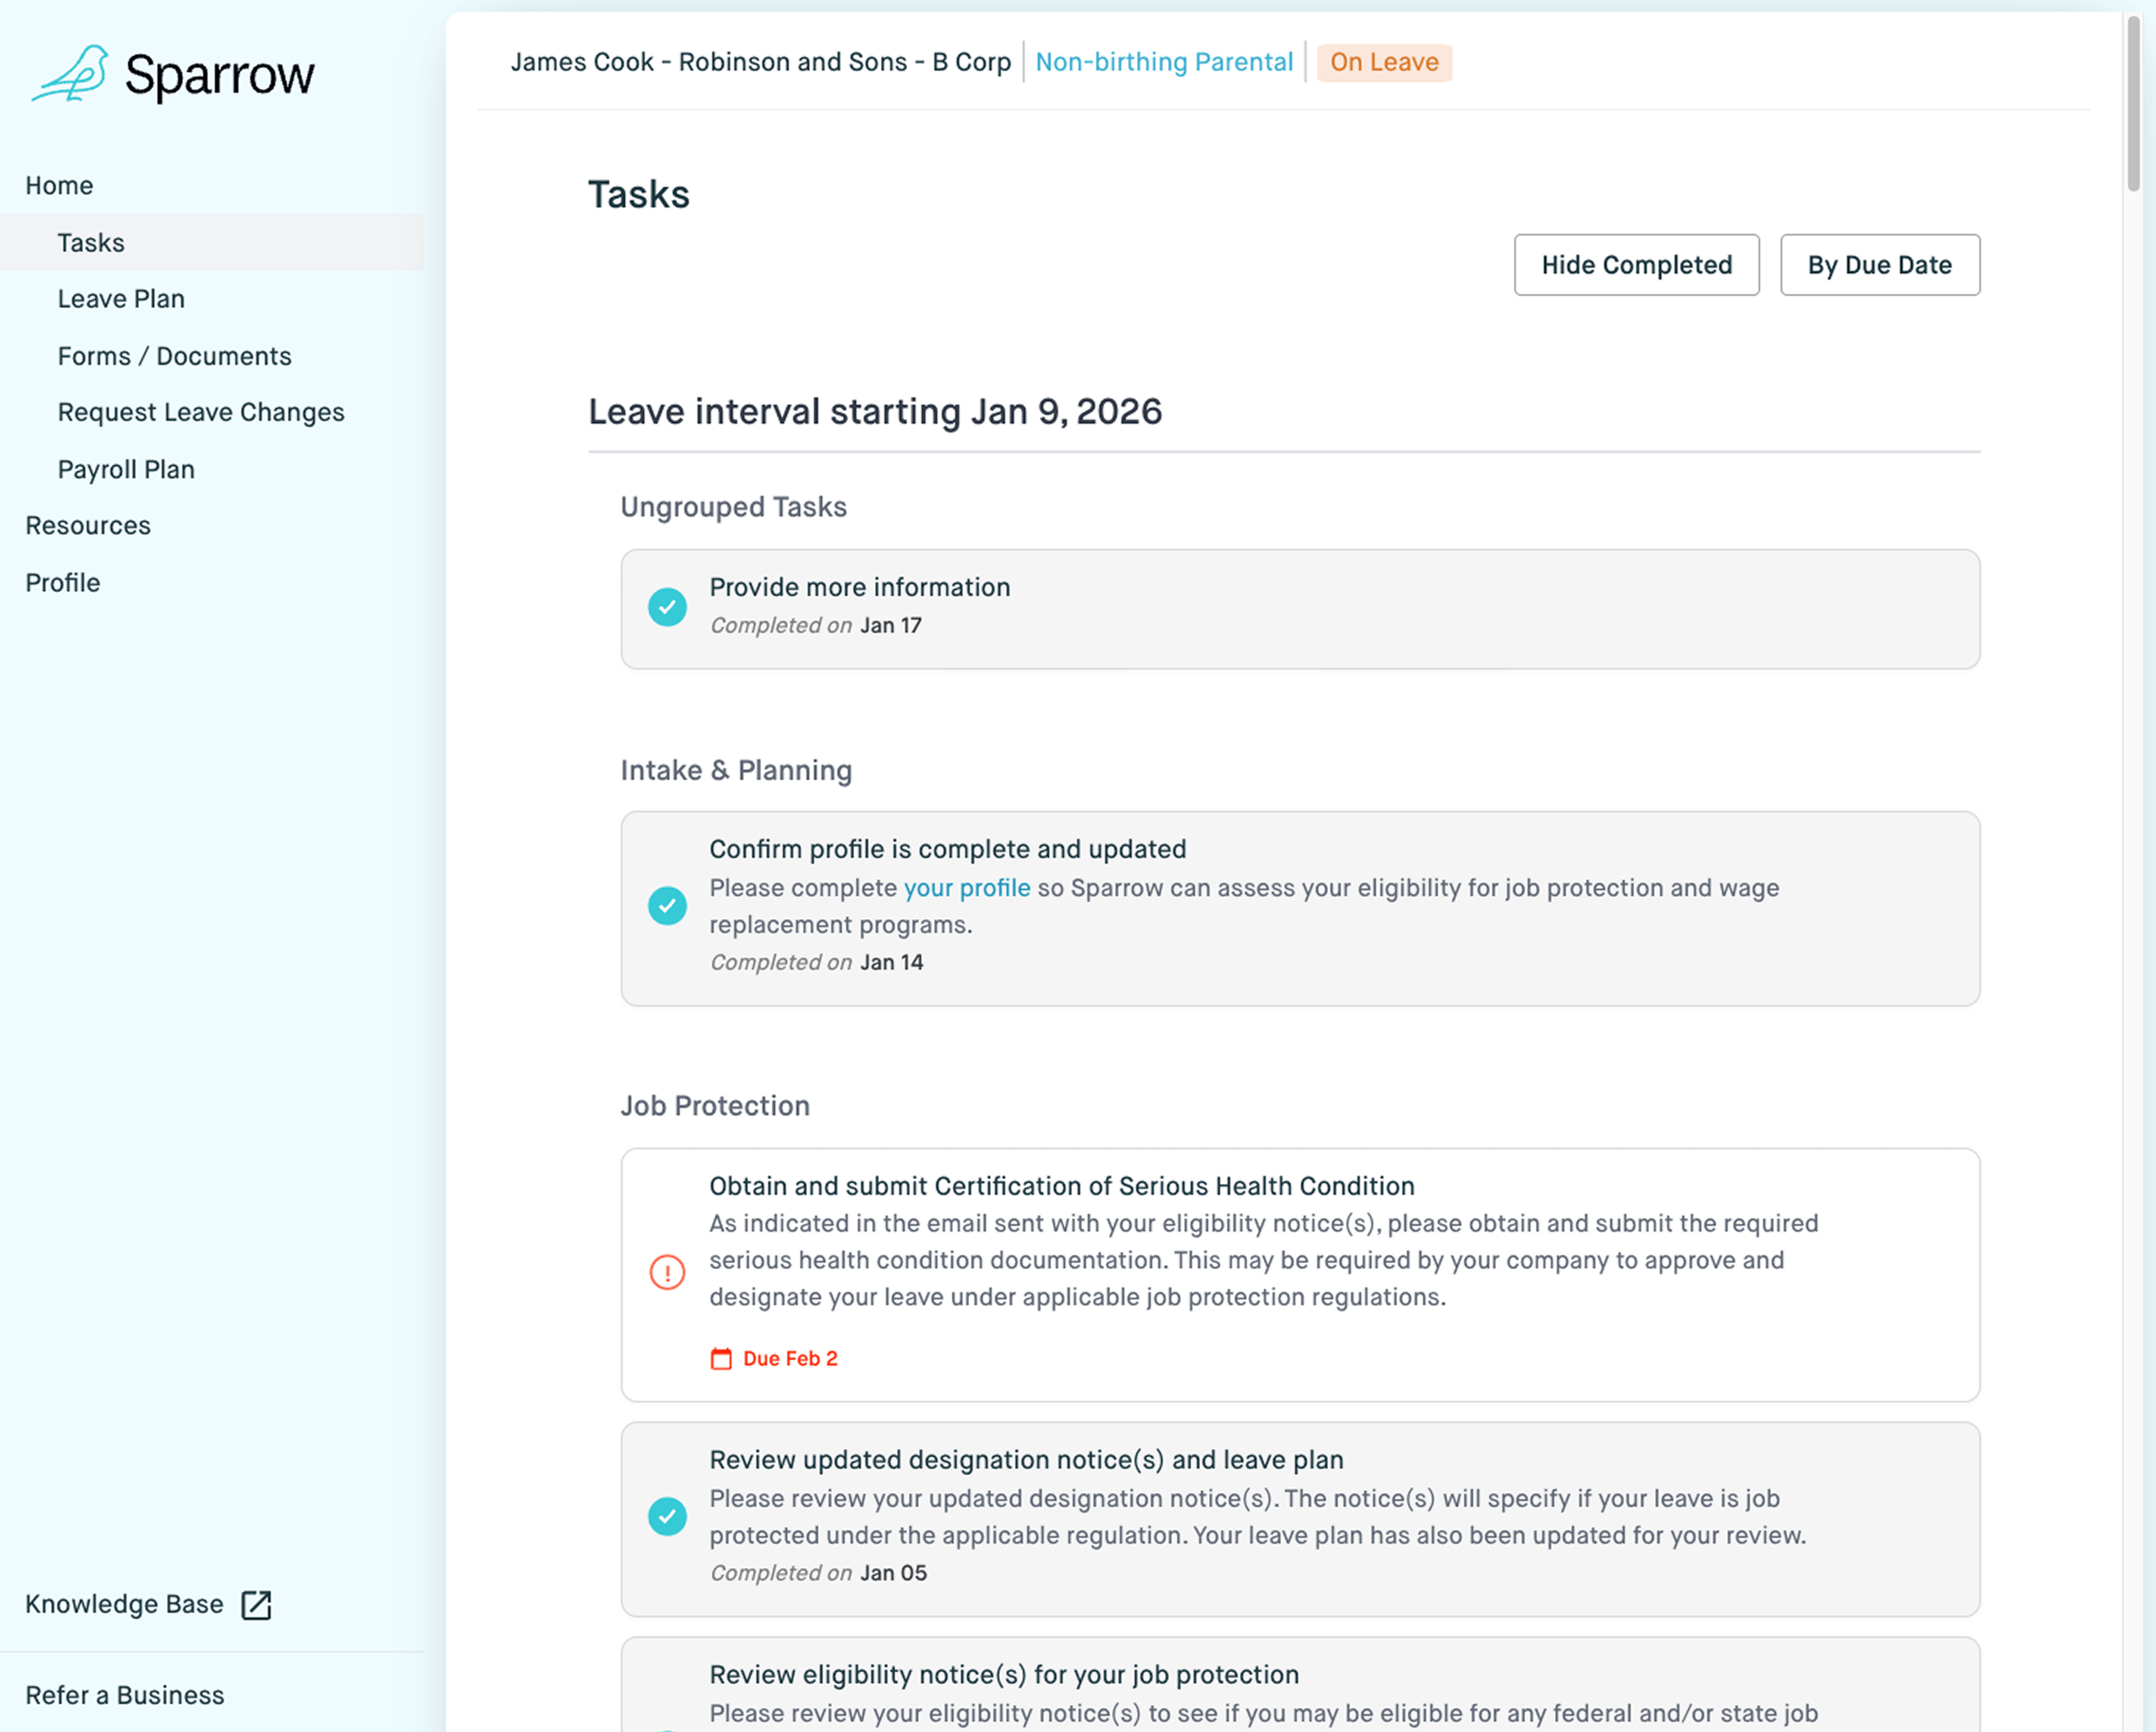Image resolution: width=2156 pixels, height=1732 pixels.
Task: Click red alert icon on Certification task
Action: (x=667, y=1272)
